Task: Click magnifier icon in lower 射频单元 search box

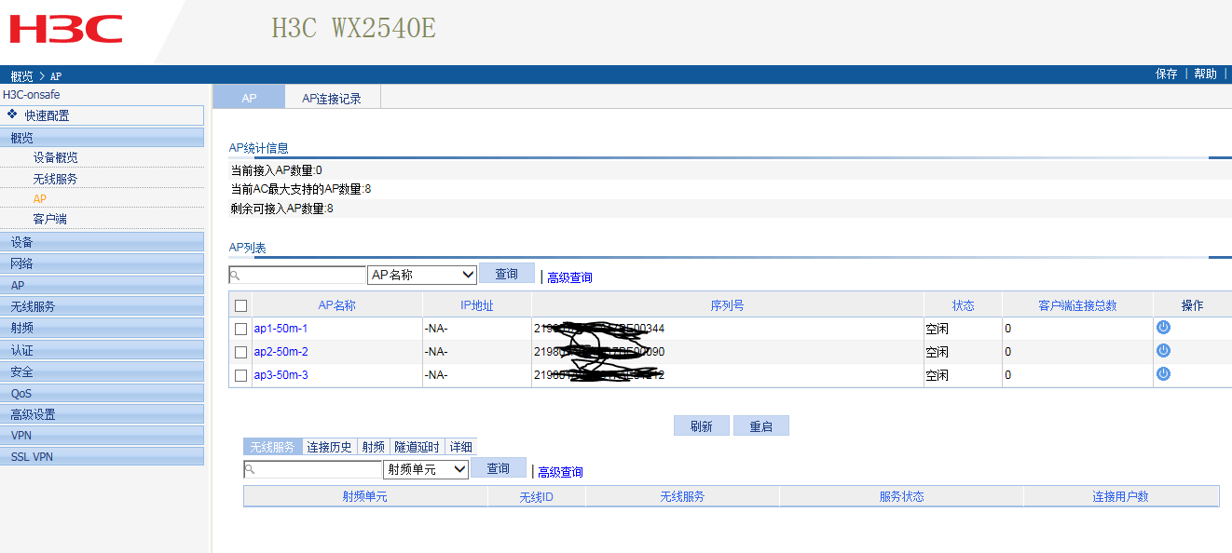Action: click(250, 470)
